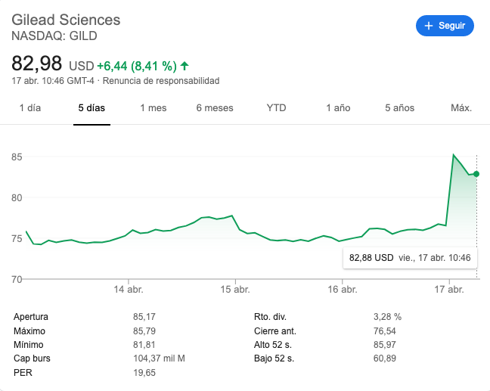This screenshot has width=490, height=391.
Task: Switch to the 1 día tab
Action: pos(30,108)
